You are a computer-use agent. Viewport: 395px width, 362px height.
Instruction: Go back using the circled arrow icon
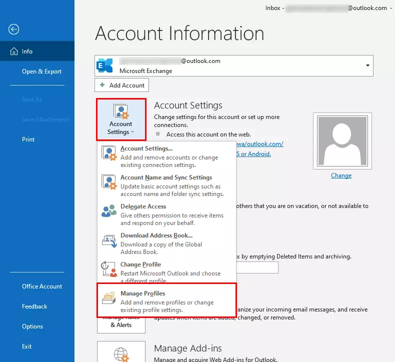click(13, 29)
